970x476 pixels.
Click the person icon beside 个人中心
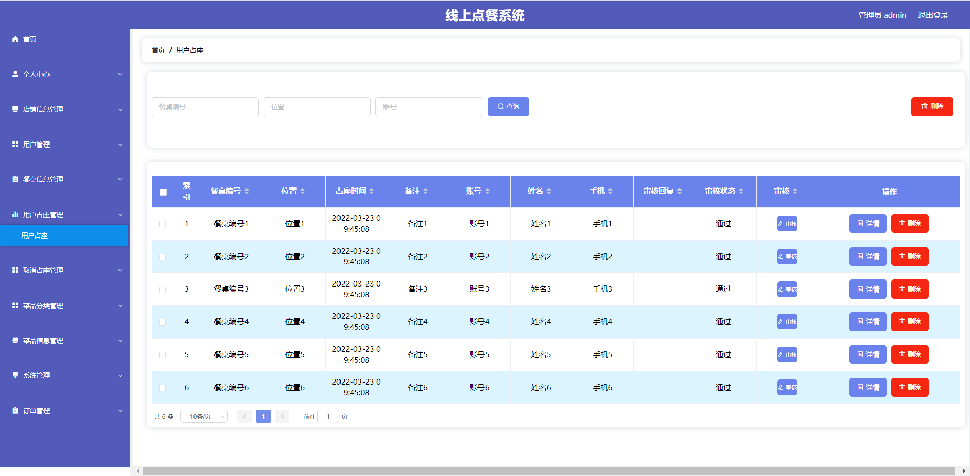tap(15, 74)
